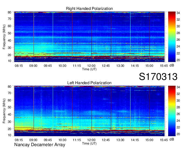Screen dimensions: 183x148
Task: Click the top colorbar
Action: pos(172,37)
